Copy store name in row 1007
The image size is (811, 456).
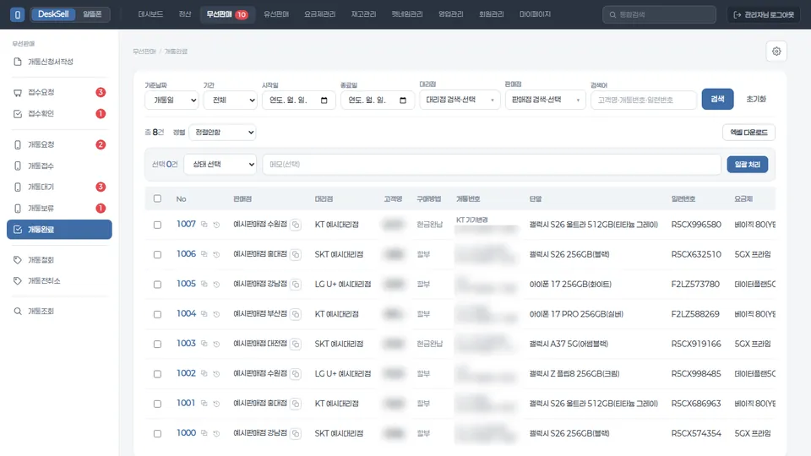pos(296,225)
